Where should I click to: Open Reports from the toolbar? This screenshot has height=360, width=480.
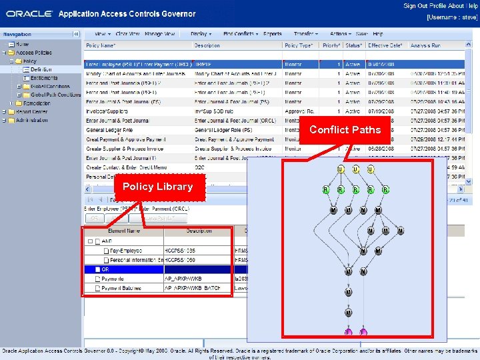pyautogui.click(x=273, y=34)
